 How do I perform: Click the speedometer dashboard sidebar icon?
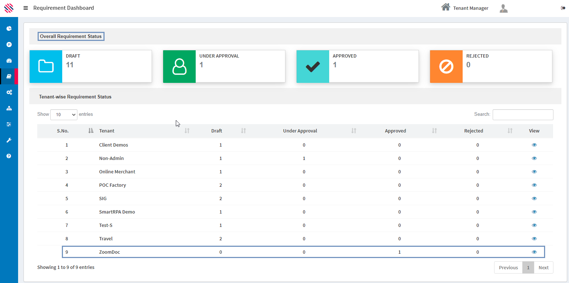coord(9,60)
